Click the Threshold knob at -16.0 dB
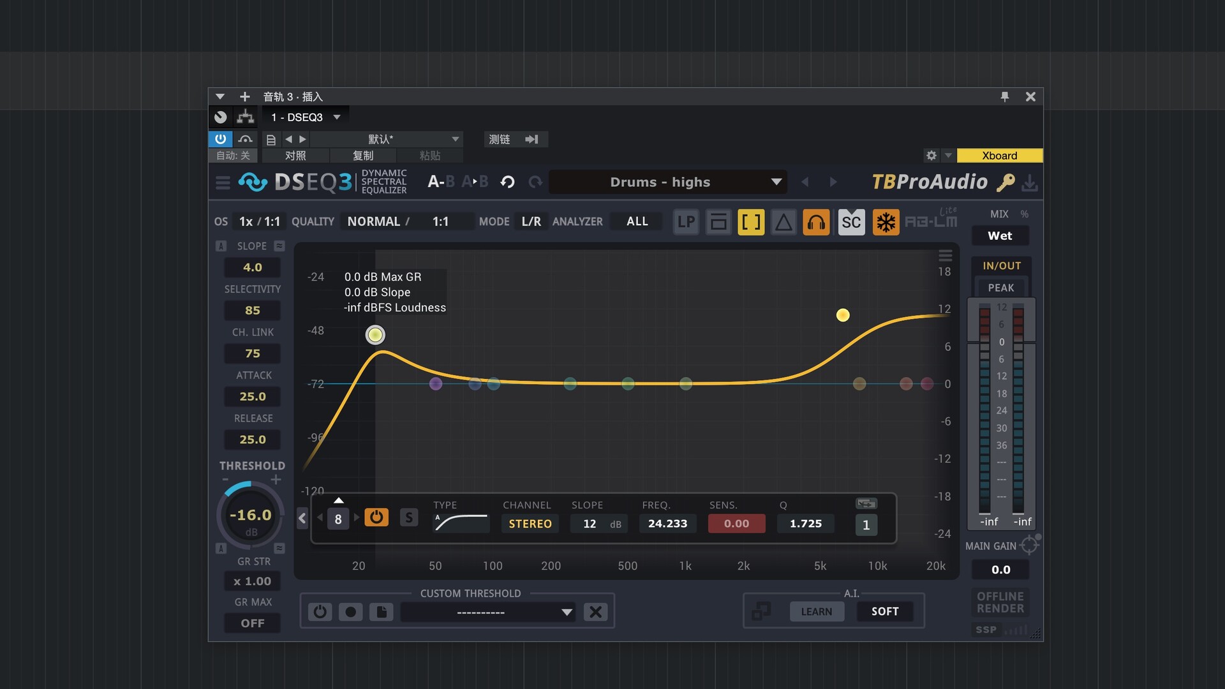This screenshot has height=689, width=1225. pos(251,515)
